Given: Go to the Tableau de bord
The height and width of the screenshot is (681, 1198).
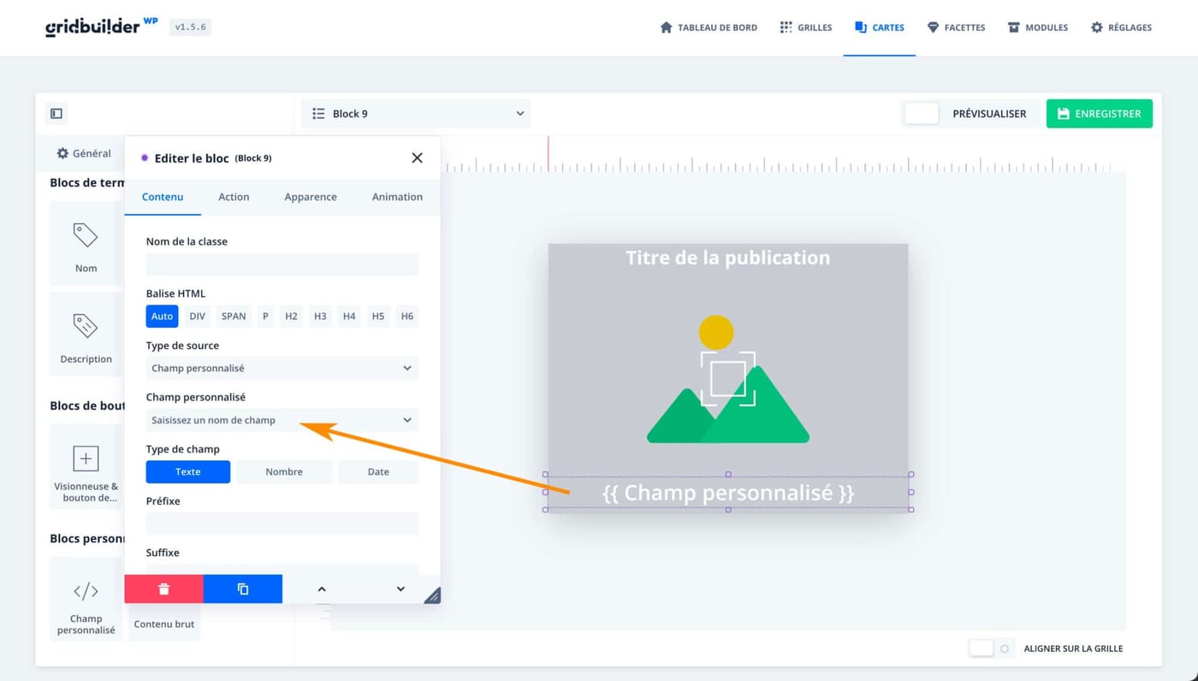Looking at the screenshot, I should pos(709,27).
